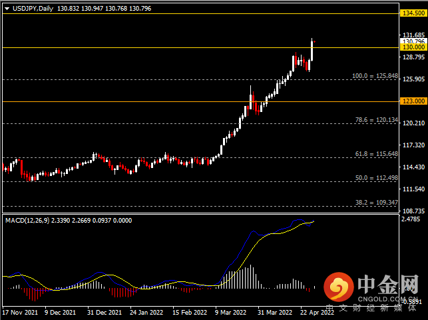
Task: Select the Fibonacci 50.0 = 112.498 label
Action: 376,178
